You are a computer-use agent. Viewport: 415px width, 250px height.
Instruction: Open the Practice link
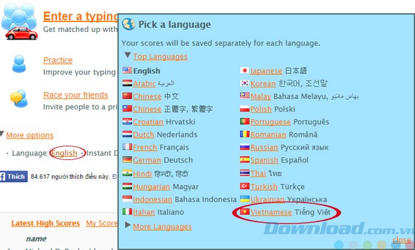(58, 60)
